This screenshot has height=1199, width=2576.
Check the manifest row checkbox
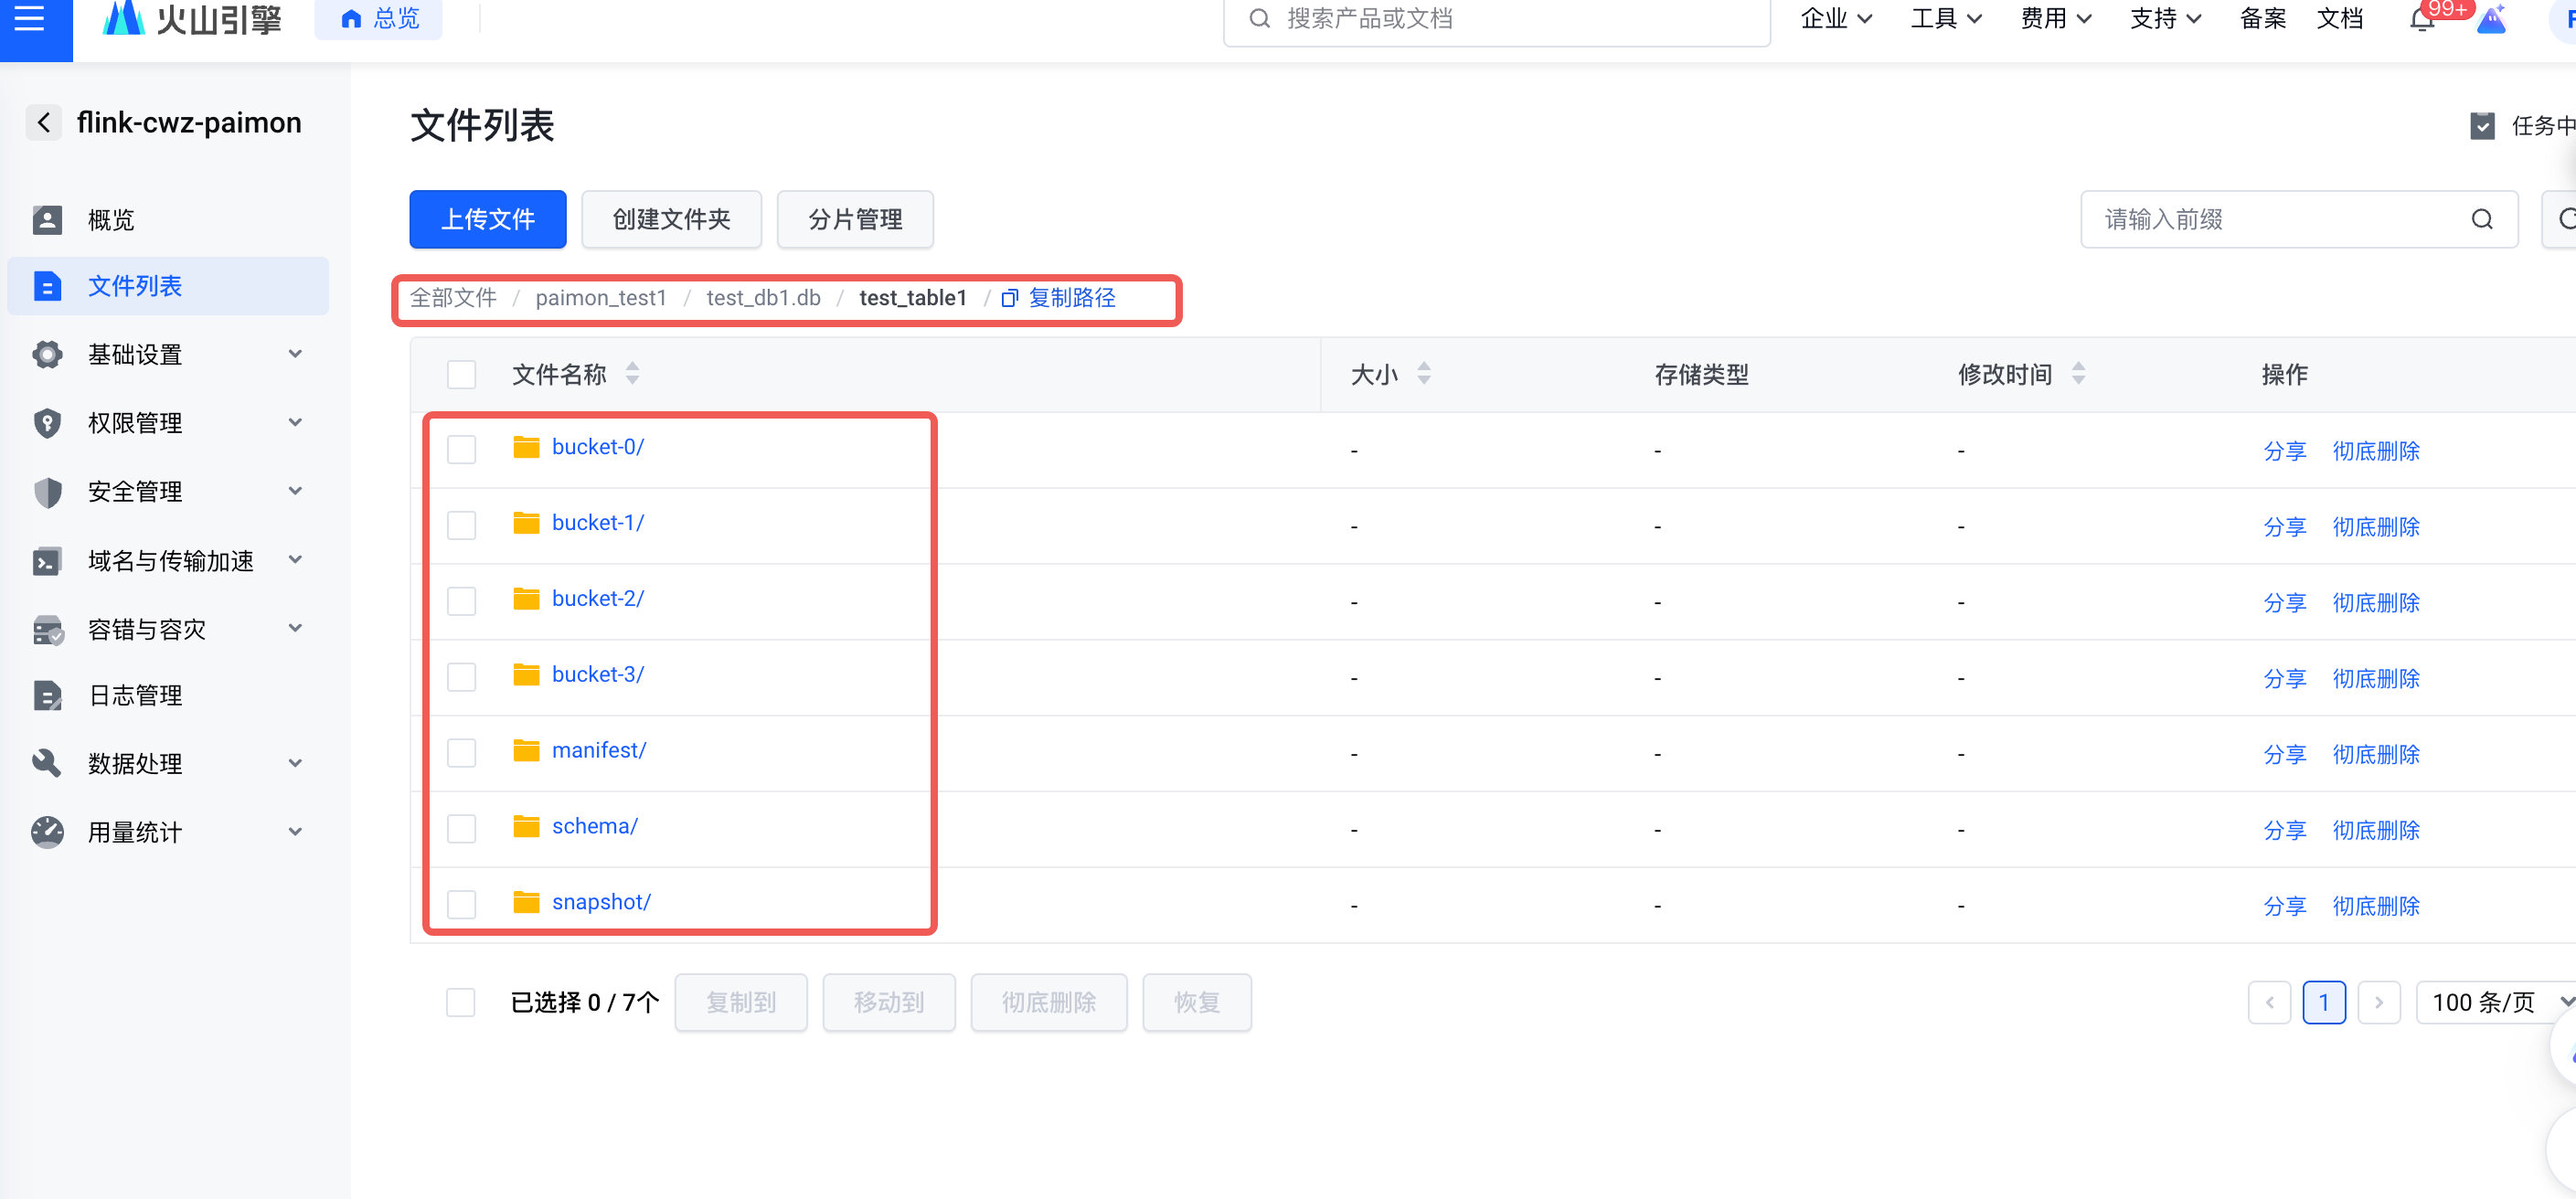coord(461,752)
